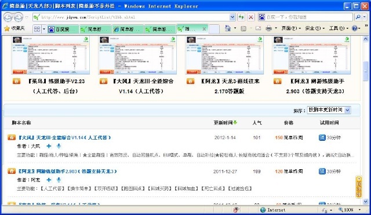Go back using the browser Back arrow
The height and width of the screenshot is (215, 371).
click(8, 17)
